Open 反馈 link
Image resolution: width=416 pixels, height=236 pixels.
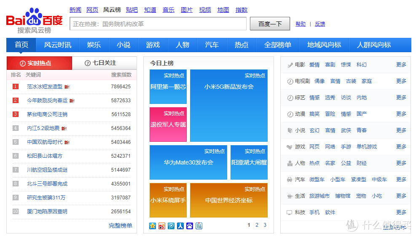pyautogui.click(x=320, y=24)
